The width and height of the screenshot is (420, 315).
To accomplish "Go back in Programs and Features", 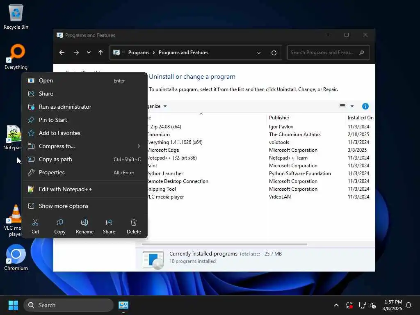I will tap(62, 52).
